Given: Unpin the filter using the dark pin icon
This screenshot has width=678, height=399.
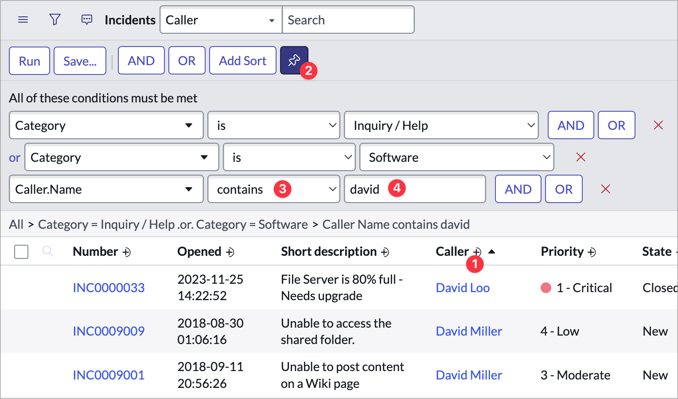Looking at the screenshot, I should (x=294, y=60).
